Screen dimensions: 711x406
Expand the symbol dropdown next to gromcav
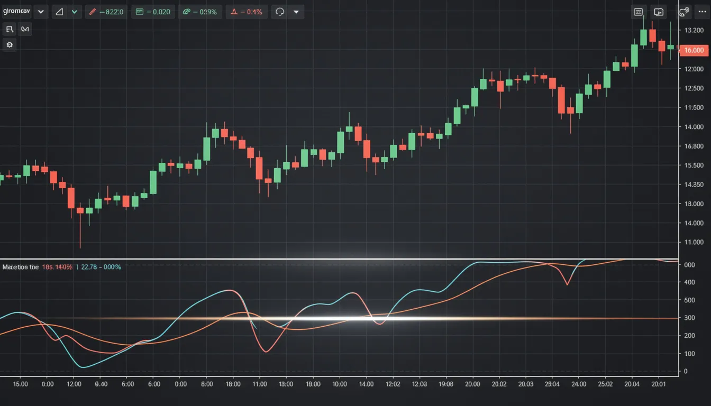[41, 11]
